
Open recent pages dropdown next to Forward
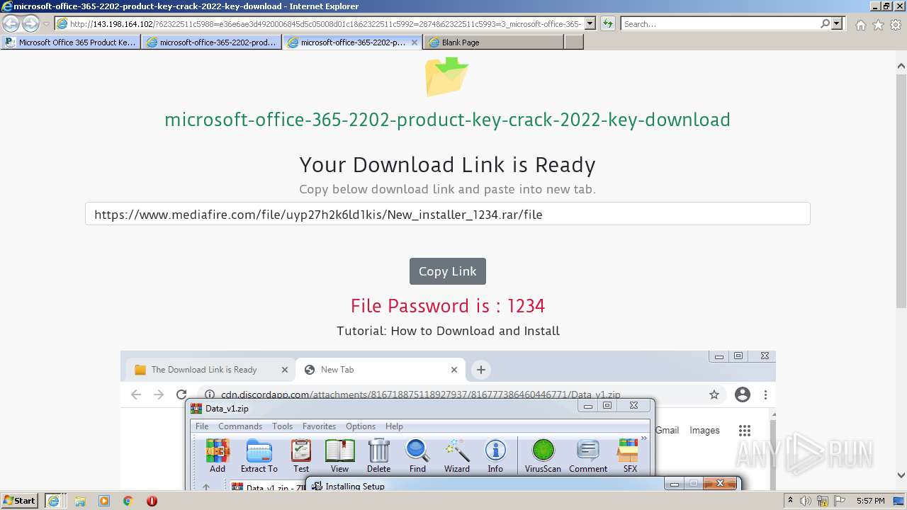(x=46, y=23)
